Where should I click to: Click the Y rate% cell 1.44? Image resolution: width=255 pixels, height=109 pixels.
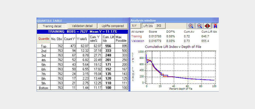pos(83,88)
